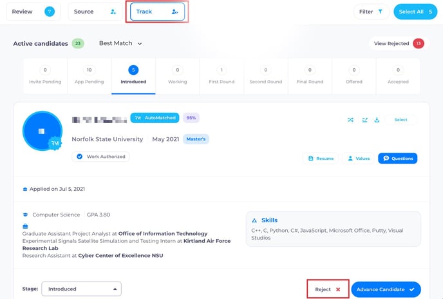Screen dimensions: 443x299
Task: Select the Introduced stage tab
Action: point(133,76)
